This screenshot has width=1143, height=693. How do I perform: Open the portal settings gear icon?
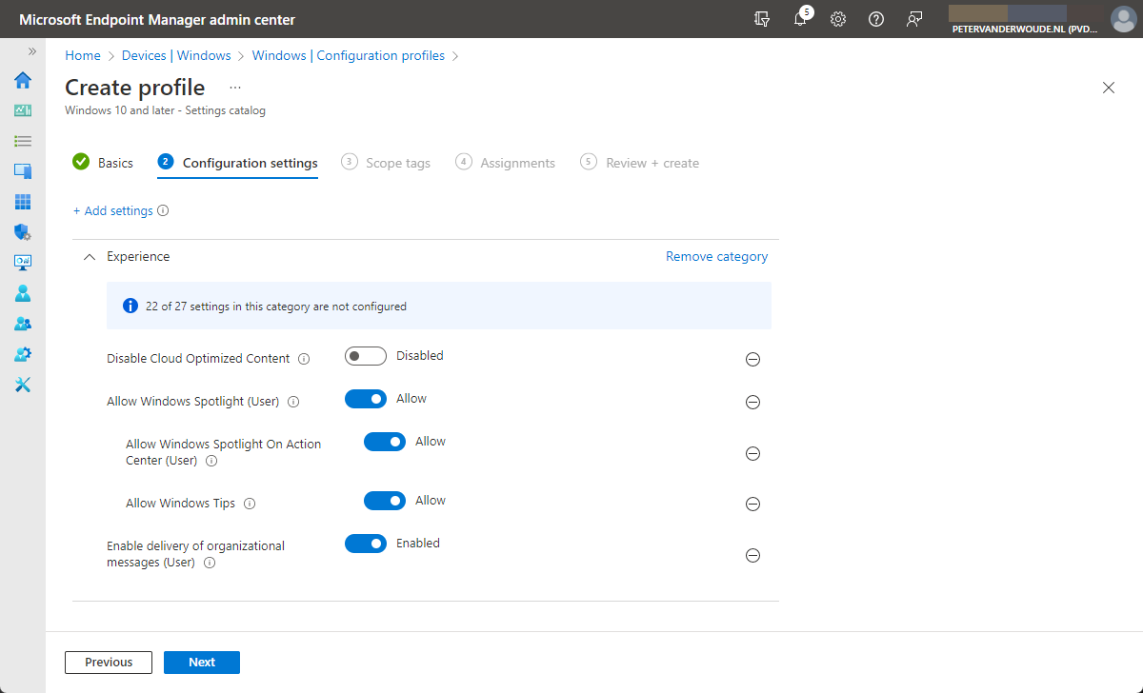coord(838,19)
